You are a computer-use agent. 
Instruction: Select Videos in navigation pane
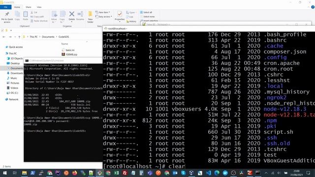[12, 88]
